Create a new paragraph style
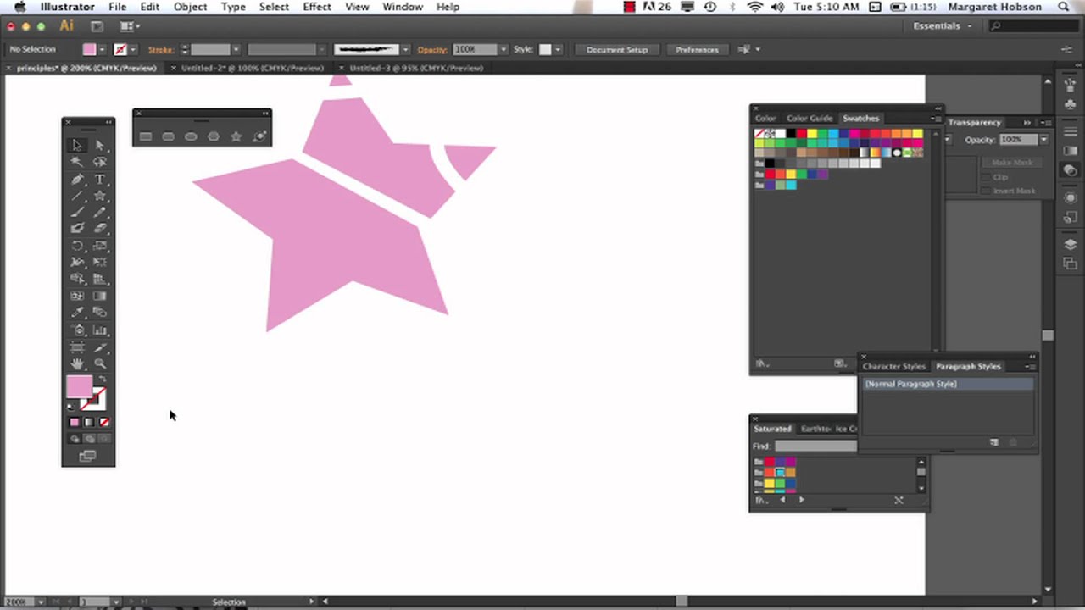The image size is (1085, 610). (x=995, y=442)
